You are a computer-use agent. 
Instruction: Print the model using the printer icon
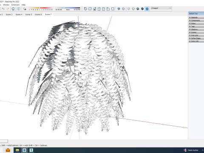13,9
